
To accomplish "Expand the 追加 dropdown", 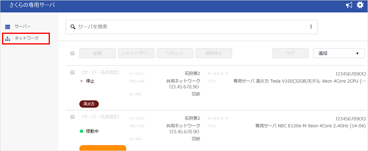I will (339, 53).
